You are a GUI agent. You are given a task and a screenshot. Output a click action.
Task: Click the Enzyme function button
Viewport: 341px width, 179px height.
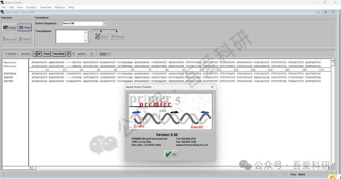[9, 39]
